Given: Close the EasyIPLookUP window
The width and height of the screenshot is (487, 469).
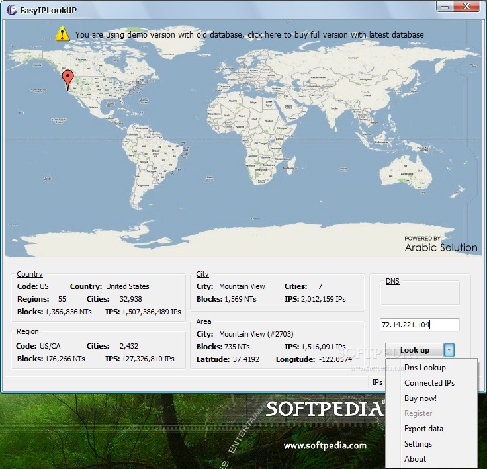Looking at the screenshot, I should click(x=466, y=6).
